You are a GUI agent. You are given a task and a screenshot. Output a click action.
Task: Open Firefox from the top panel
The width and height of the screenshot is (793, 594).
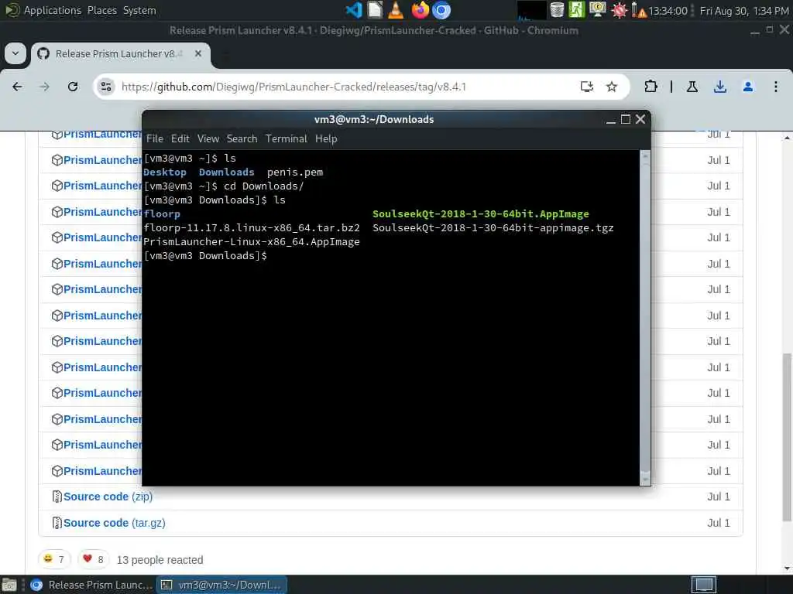click(420, 10)
